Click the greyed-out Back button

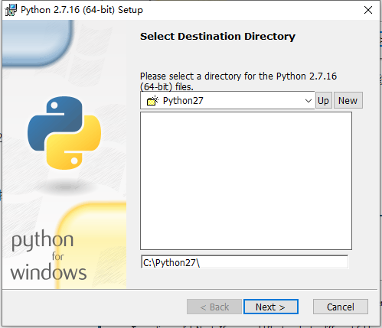214,307
